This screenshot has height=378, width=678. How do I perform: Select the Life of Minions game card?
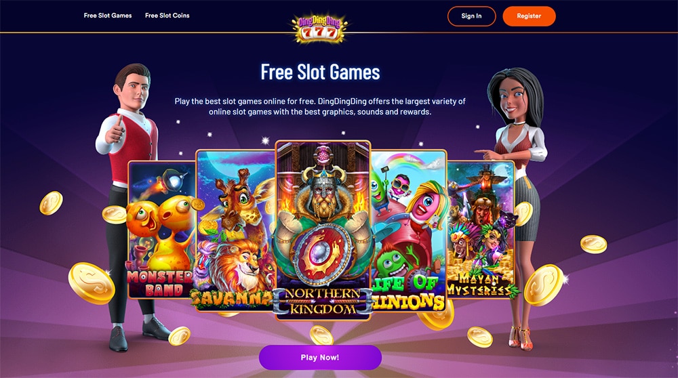(409, 231)
